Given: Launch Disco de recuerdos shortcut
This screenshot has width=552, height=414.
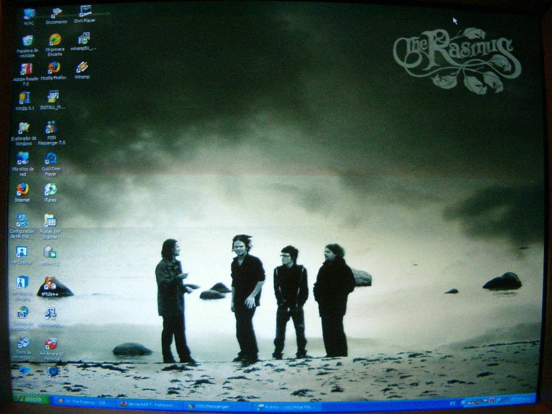Looking at the screenshot, I should 24,348.
